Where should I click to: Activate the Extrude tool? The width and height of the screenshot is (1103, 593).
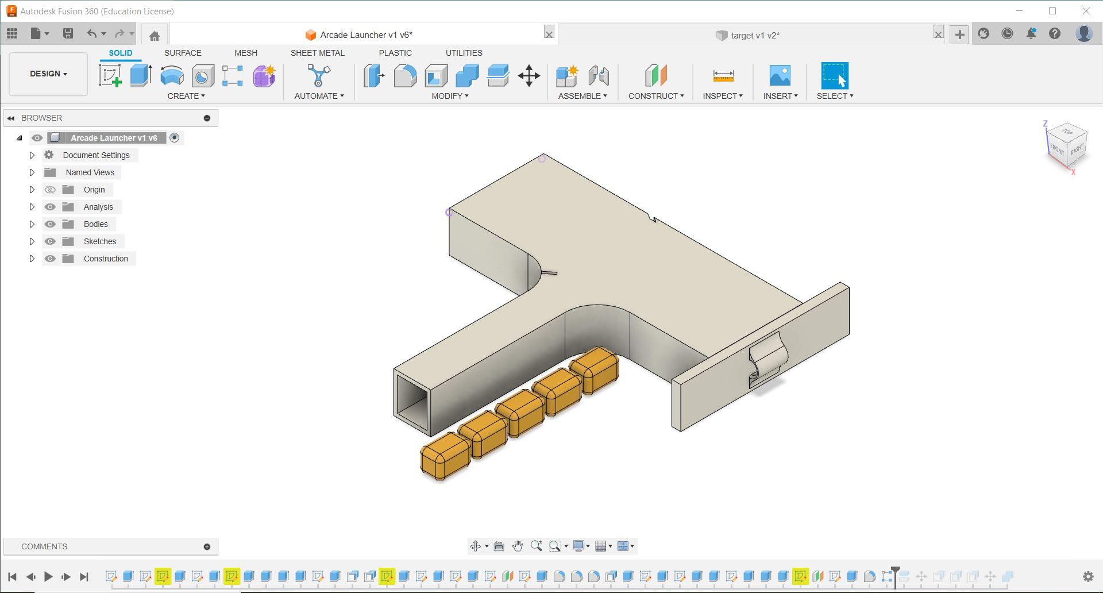pos(140,75)
